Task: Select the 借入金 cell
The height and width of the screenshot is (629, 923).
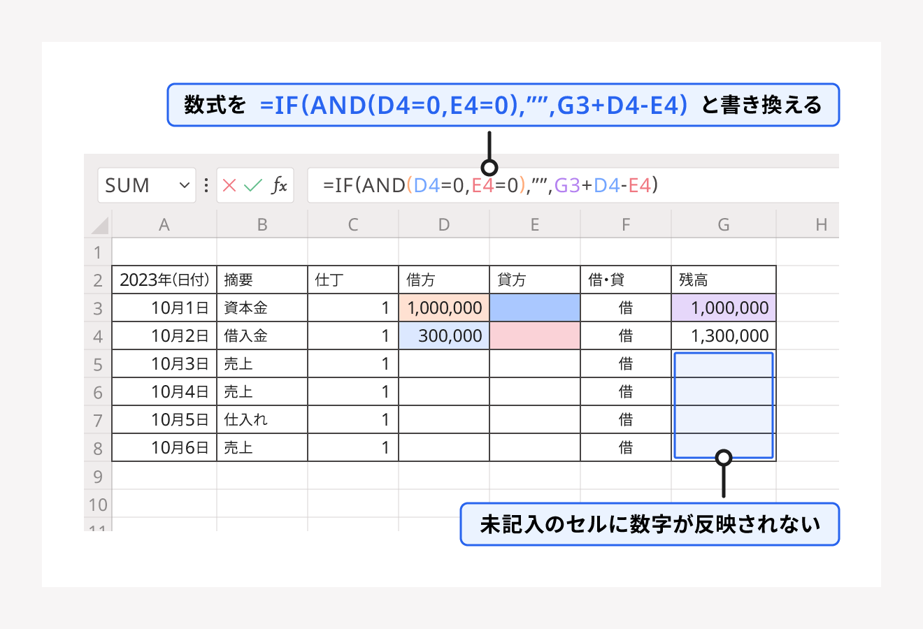Action: 262,335
